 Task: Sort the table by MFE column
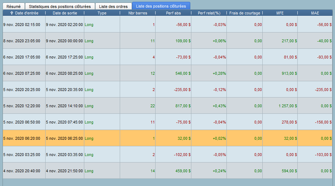click(x=280, y=13)
